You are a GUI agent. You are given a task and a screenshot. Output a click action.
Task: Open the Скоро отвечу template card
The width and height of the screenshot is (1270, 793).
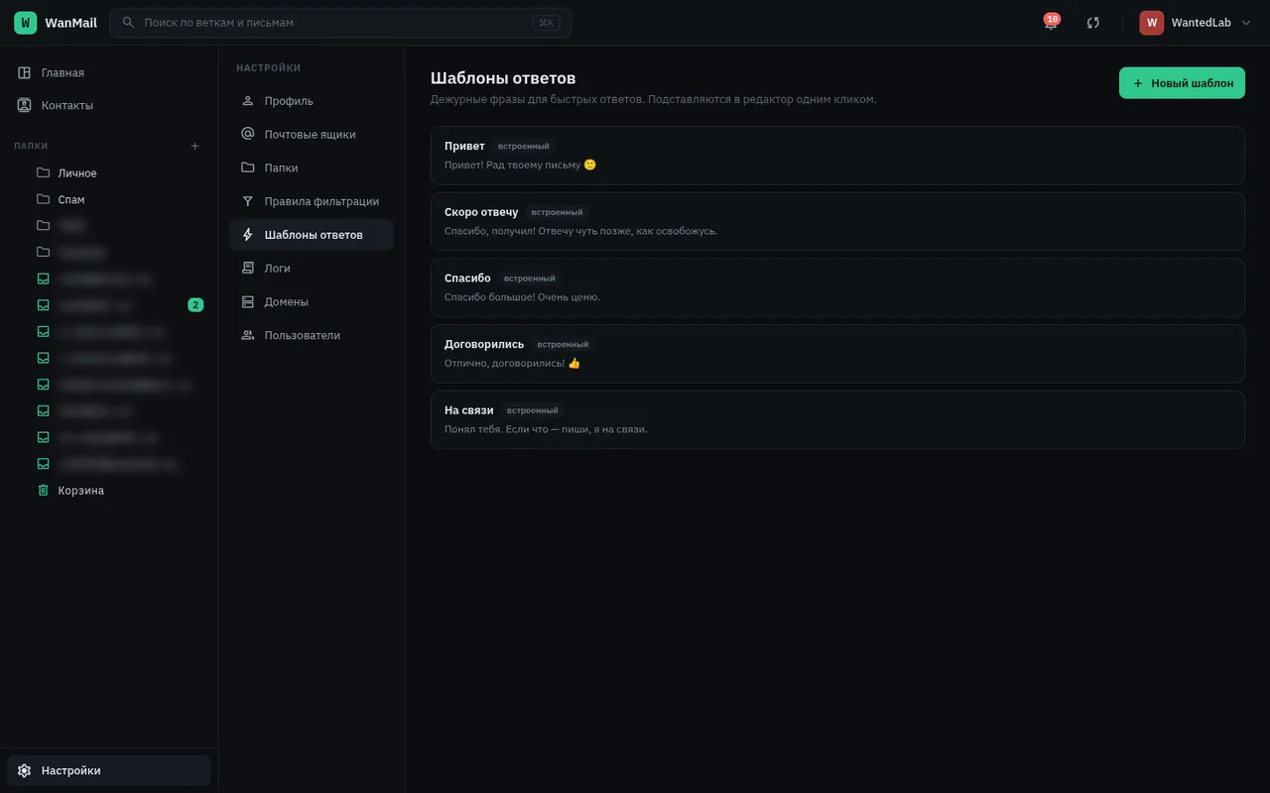837,221
